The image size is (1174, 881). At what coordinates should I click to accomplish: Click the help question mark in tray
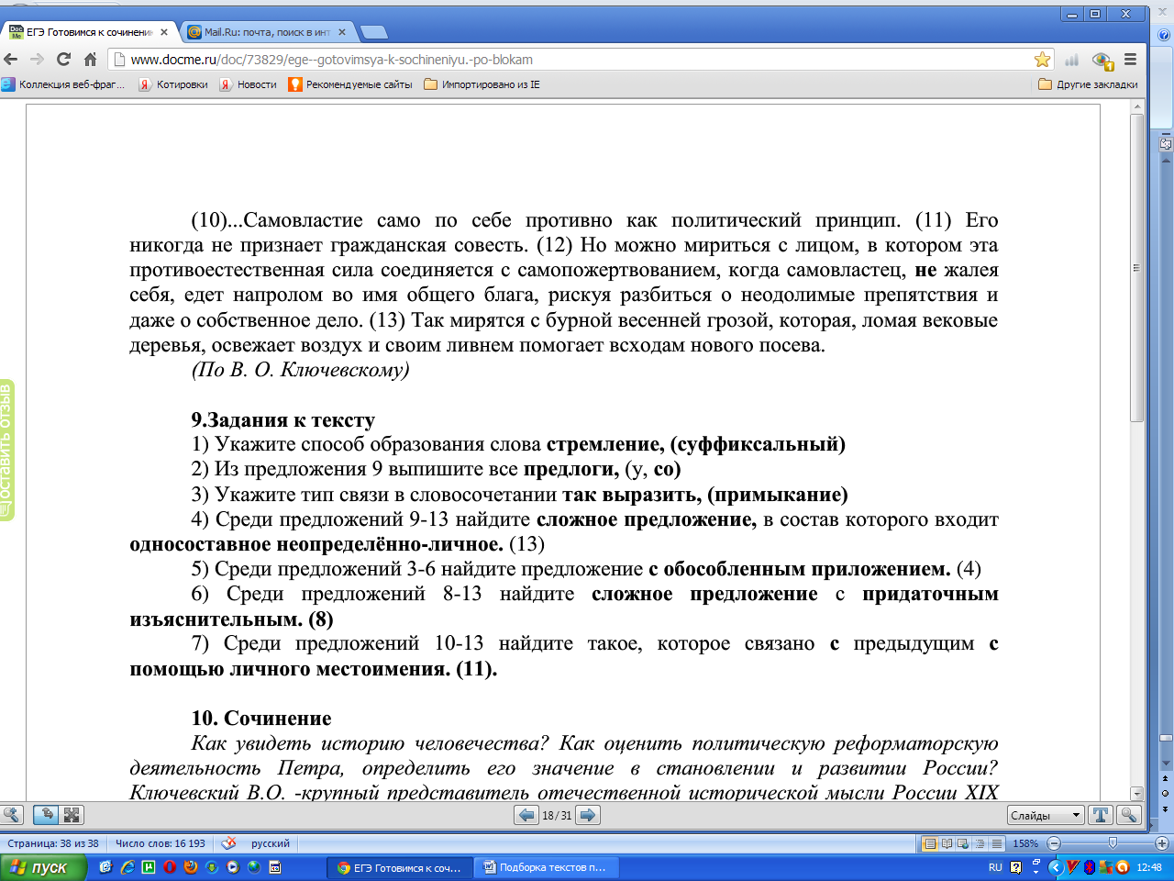coord(1016,867)
